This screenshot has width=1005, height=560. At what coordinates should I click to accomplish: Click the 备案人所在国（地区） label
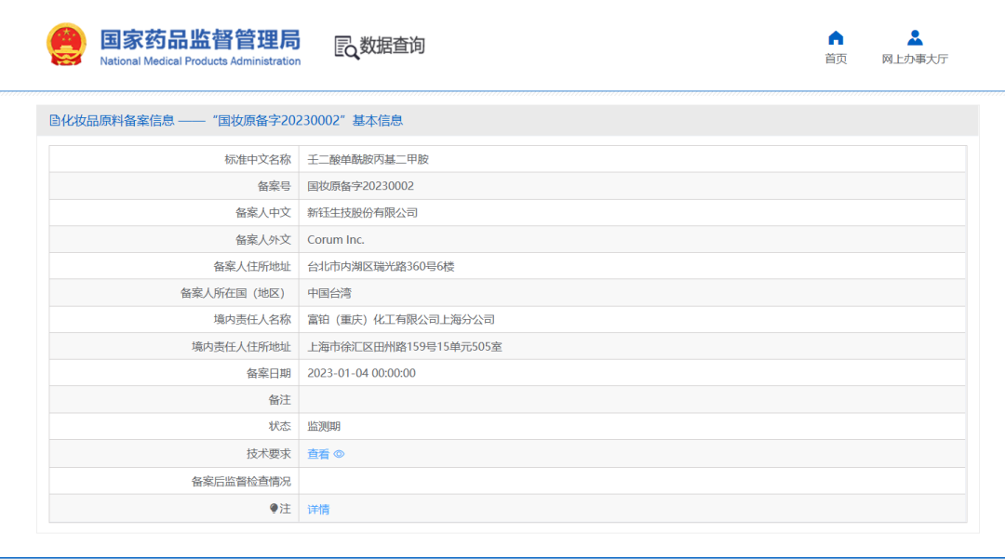click(x=233, y=293)
